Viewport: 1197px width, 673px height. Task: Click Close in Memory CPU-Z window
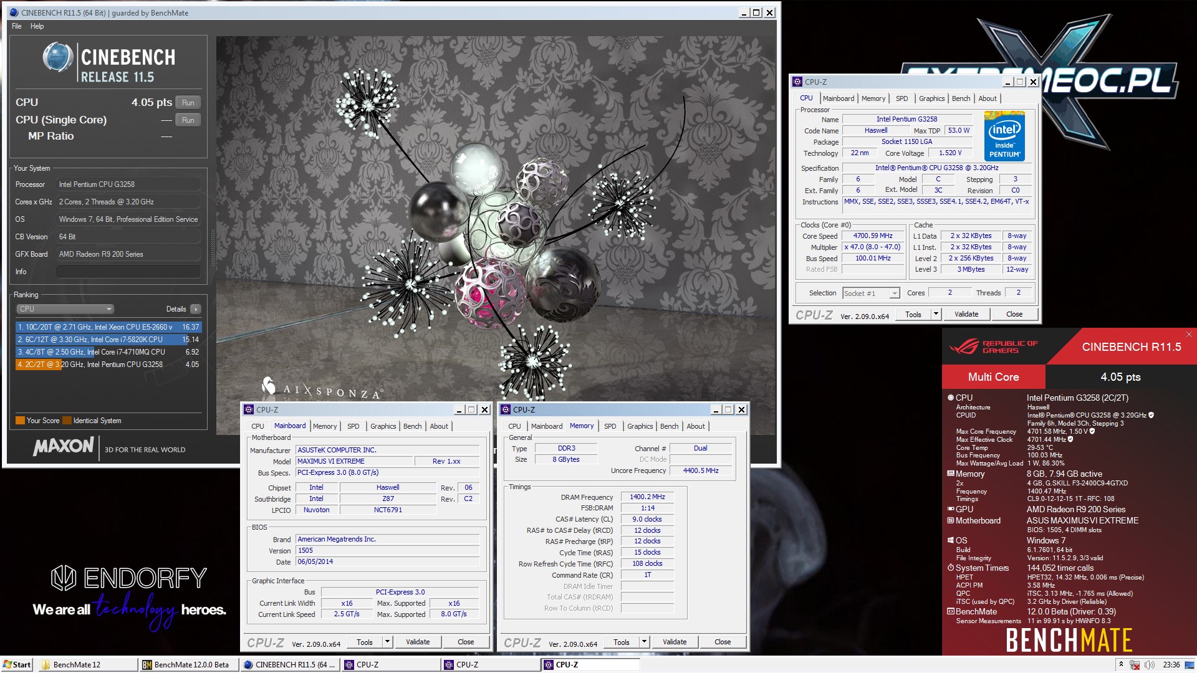click(723, 642)
